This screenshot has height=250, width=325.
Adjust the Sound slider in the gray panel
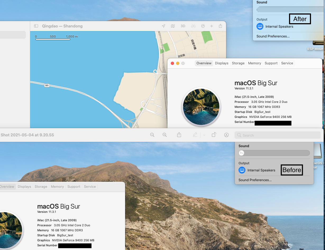click(x=274, y=153)
